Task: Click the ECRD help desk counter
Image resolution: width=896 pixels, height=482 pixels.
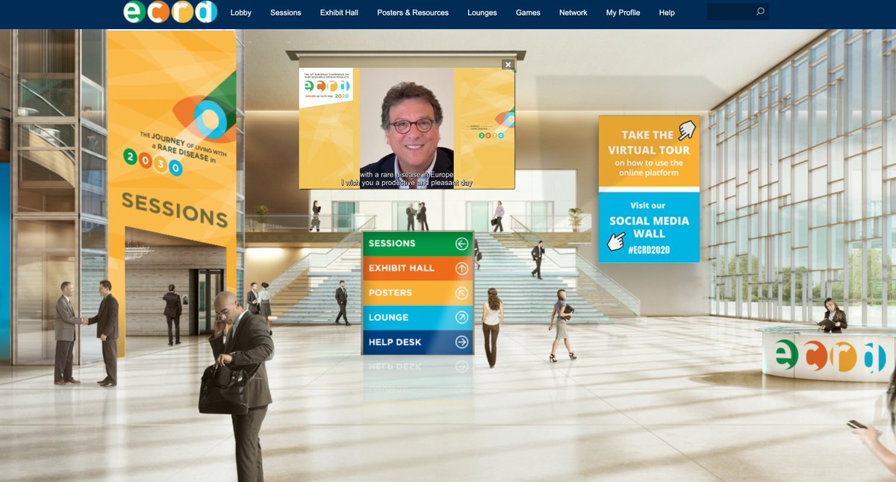Action: point(828,355)
